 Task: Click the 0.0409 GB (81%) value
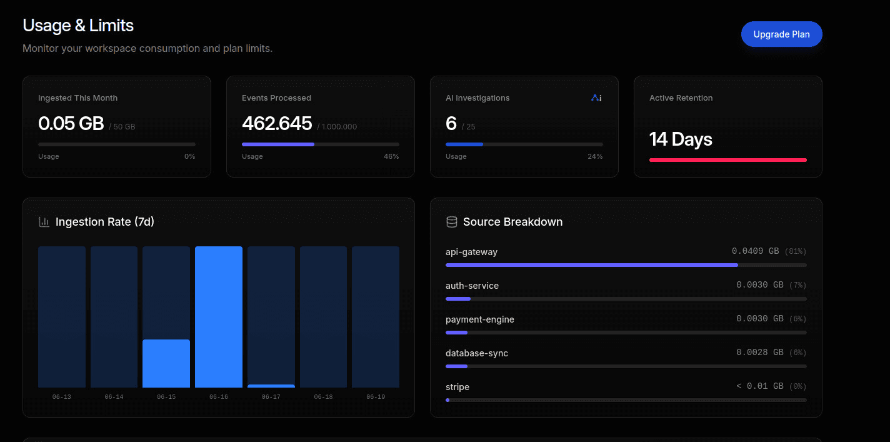[769, 251]
